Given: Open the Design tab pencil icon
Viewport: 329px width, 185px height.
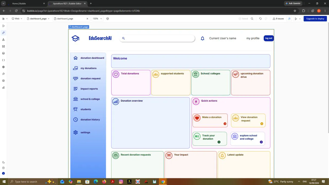Looking at the screenshot, I should [3, 33].
